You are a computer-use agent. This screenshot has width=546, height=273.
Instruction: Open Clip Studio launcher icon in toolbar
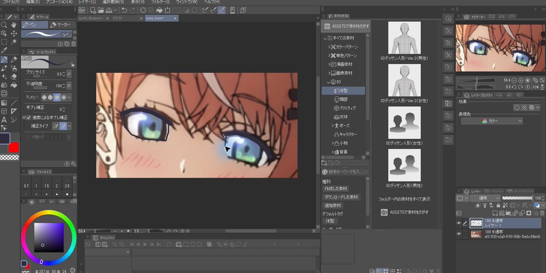81,10
